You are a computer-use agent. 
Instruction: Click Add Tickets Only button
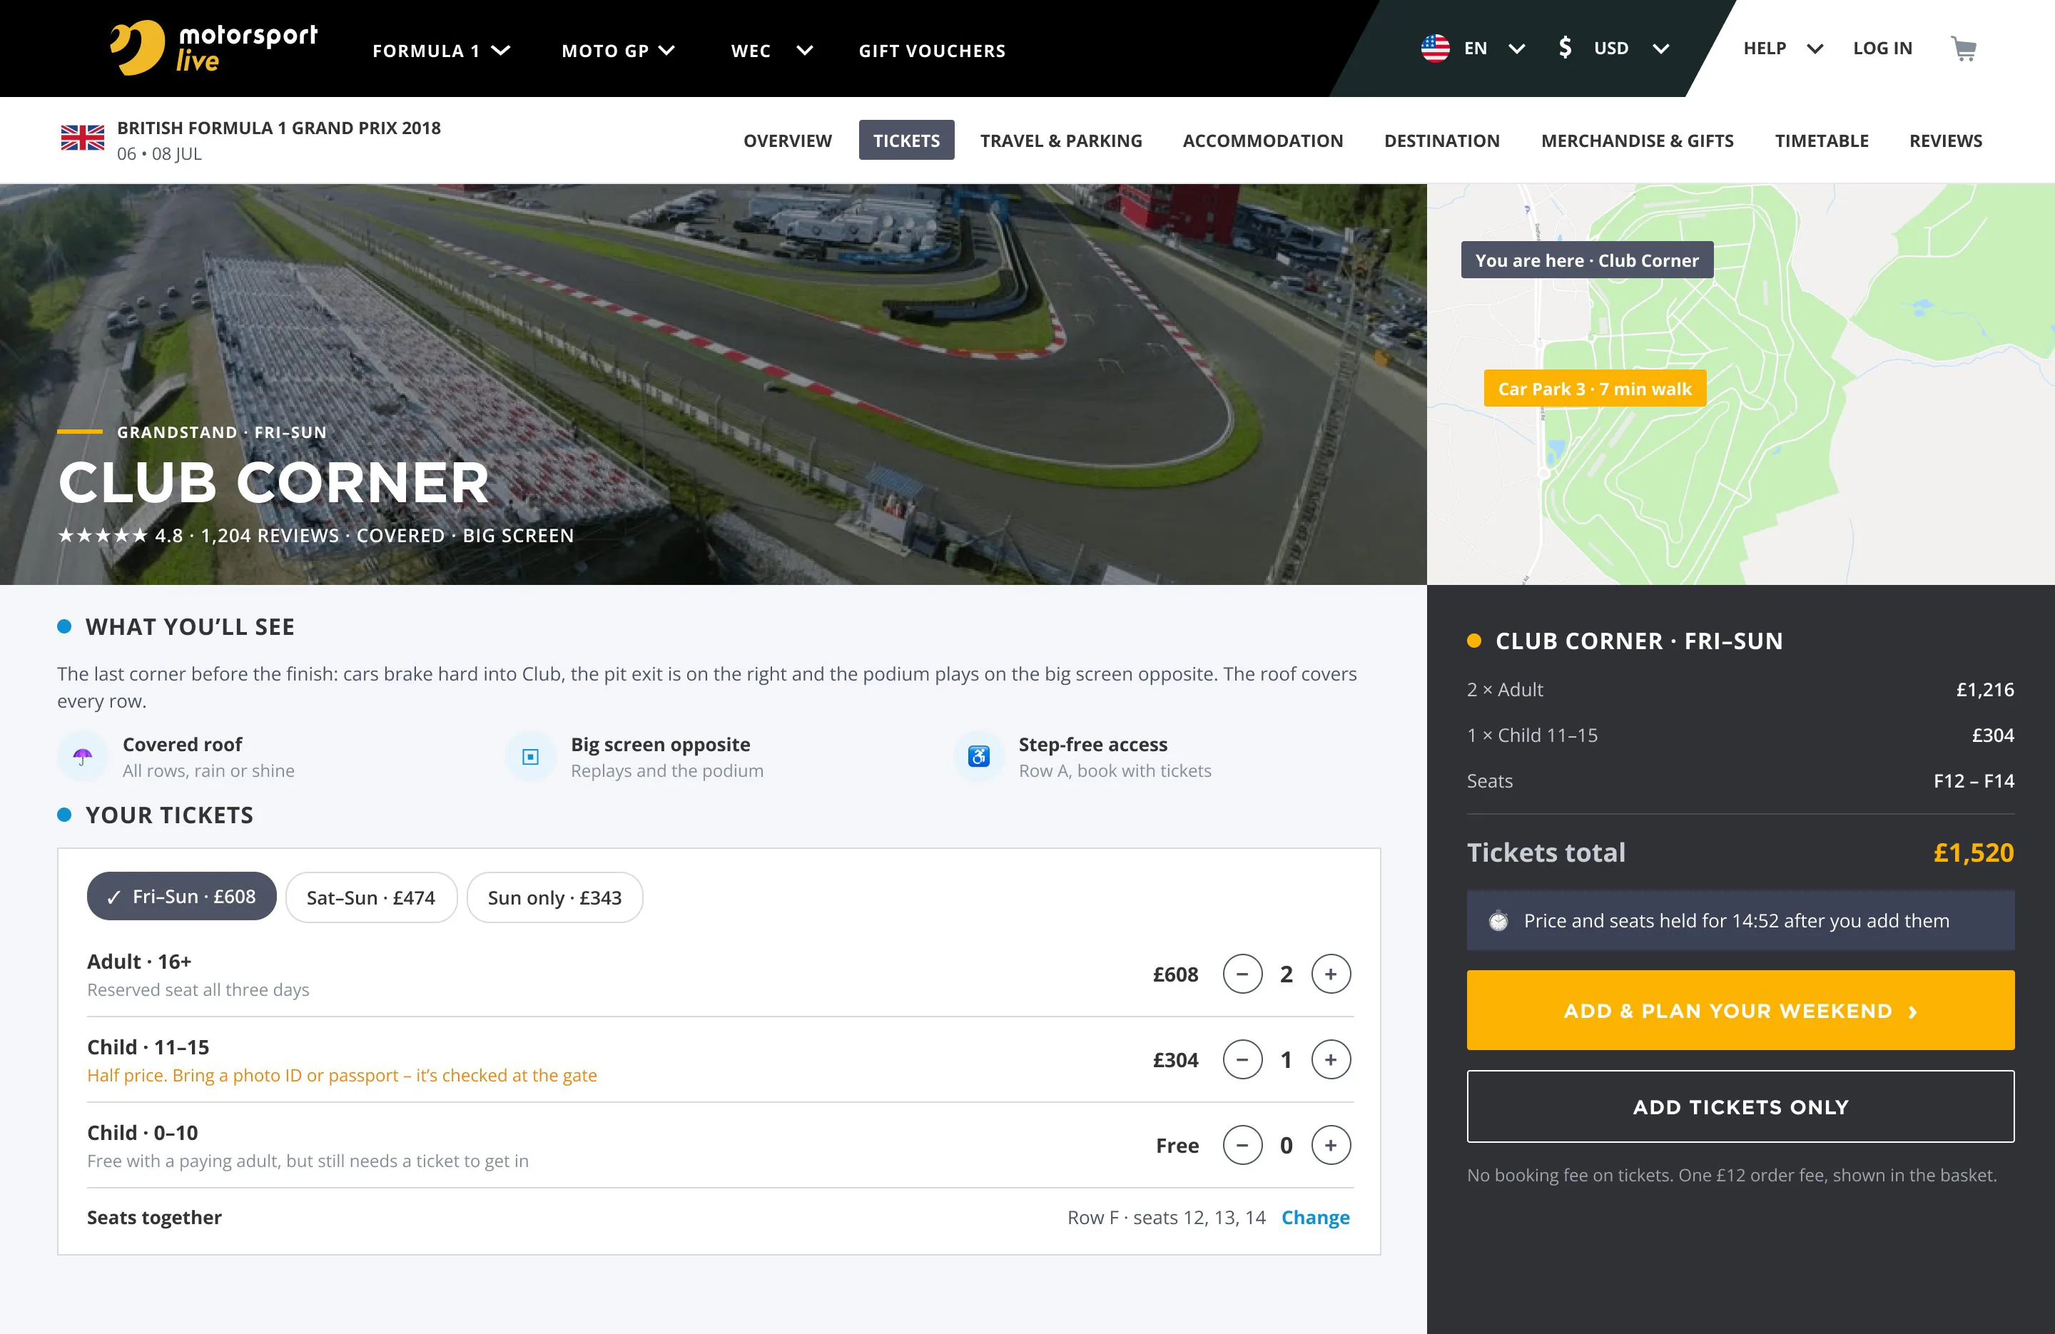tap(1740, 1107)
